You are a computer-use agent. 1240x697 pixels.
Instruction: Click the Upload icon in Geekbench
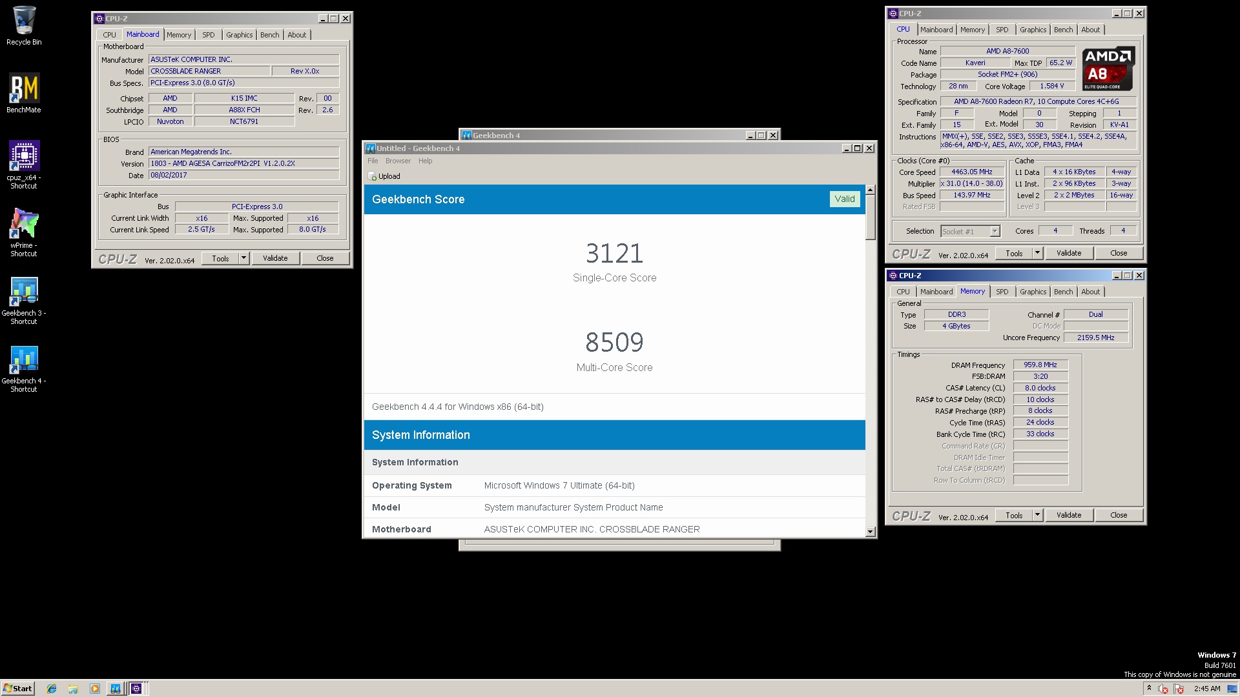pos(372,176)
